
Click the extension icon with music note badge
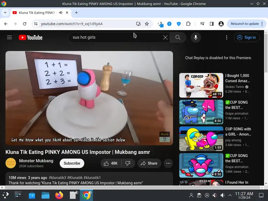(x=160, y=24)
